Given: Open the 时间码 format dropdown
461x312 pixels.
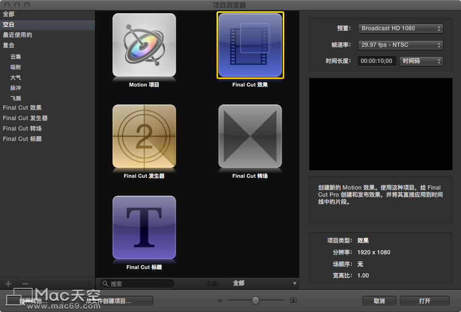Looking at the screenshot, I should click(x=421, y=61).
